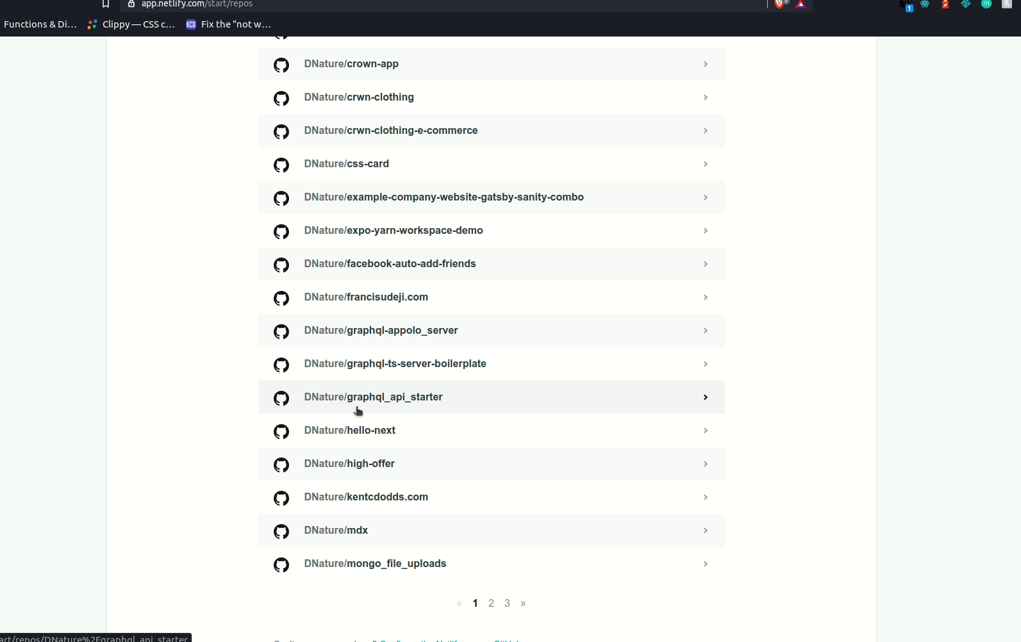Select current pagination page 1
Screen dimensions: 1021x642
[x=475, y=604]
